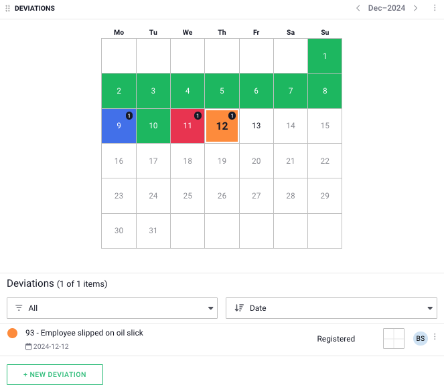
Task: Select green day 10 in calendar
Action: [153, 126]
